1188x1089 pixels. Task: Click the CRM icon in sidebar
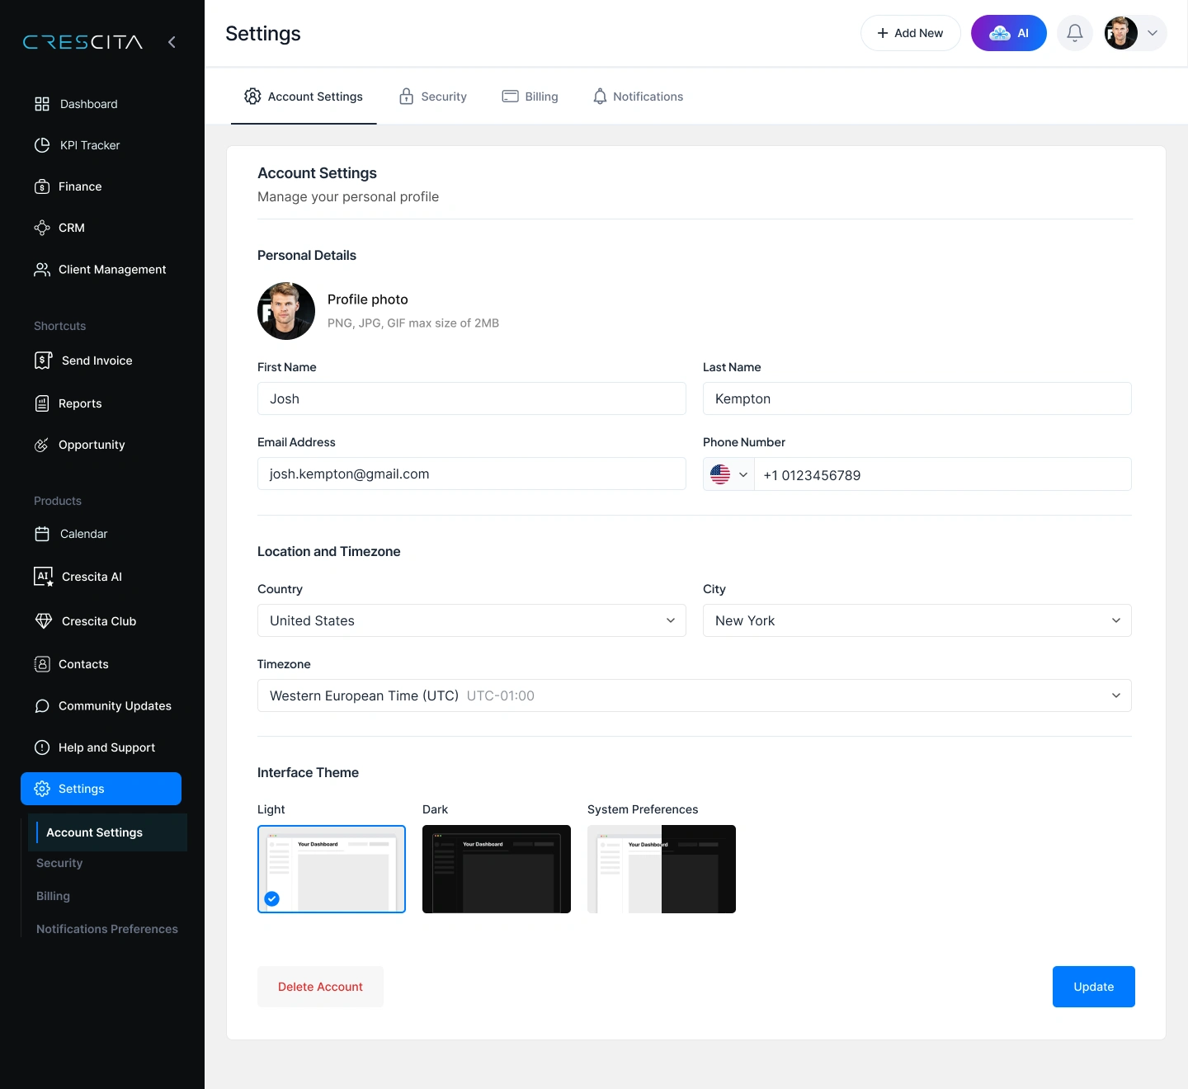coord(42,228)
